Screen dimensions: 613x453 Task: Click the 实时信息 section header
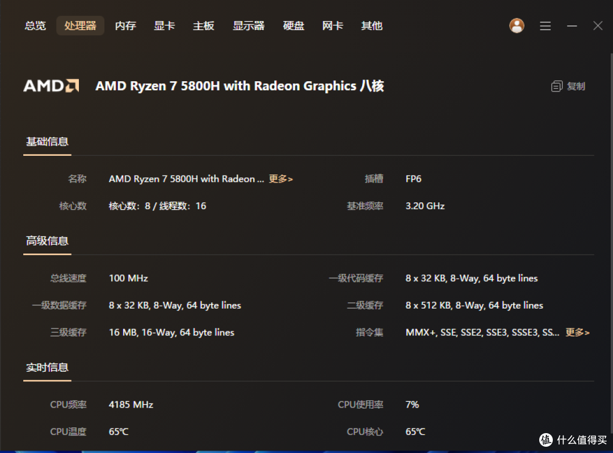pyautogui.click(x=47, y=367)
